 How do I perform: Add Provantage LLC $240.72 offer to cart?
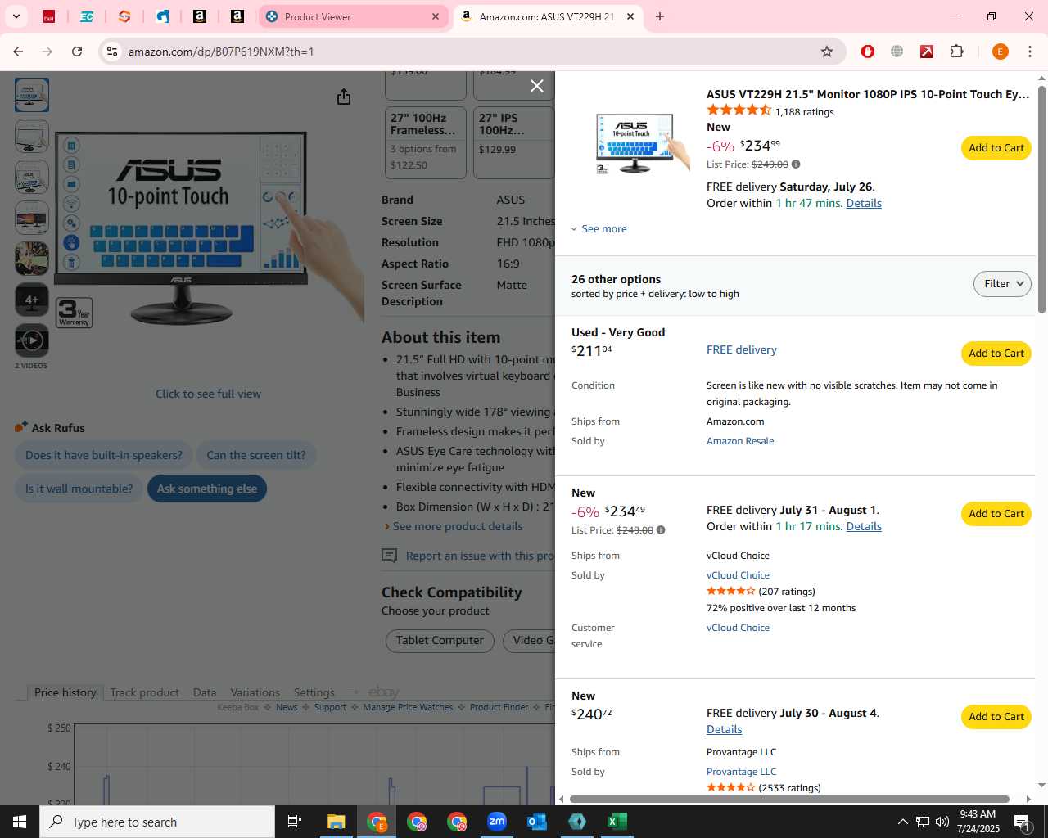996,717
